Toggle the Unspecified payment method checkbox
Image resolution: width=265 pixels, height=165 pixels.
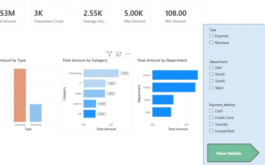(x=211, y=131)
